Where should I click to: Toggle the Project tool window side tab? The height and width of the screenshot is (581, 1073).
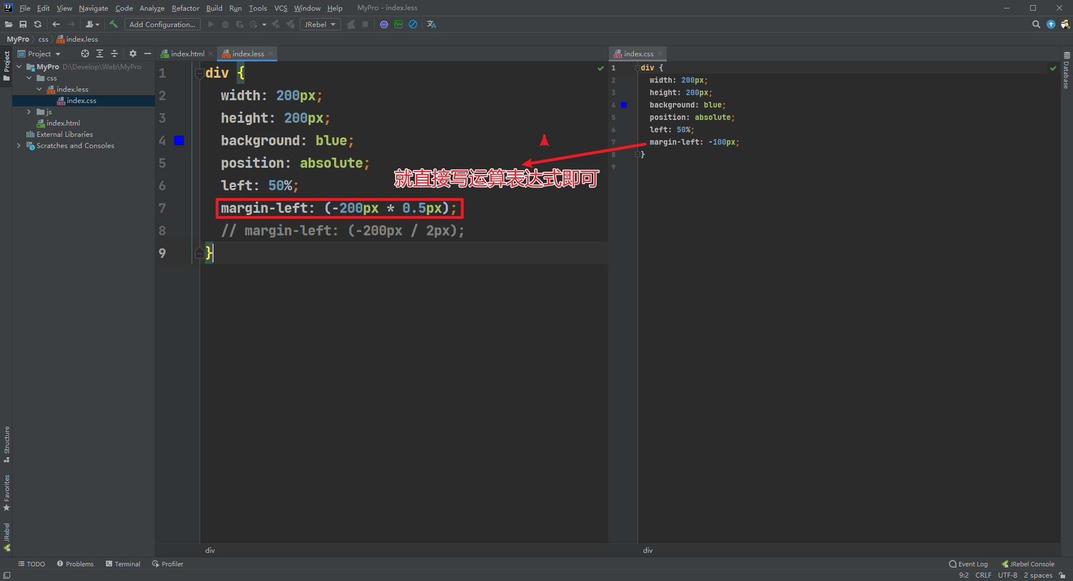click(7, 66)
